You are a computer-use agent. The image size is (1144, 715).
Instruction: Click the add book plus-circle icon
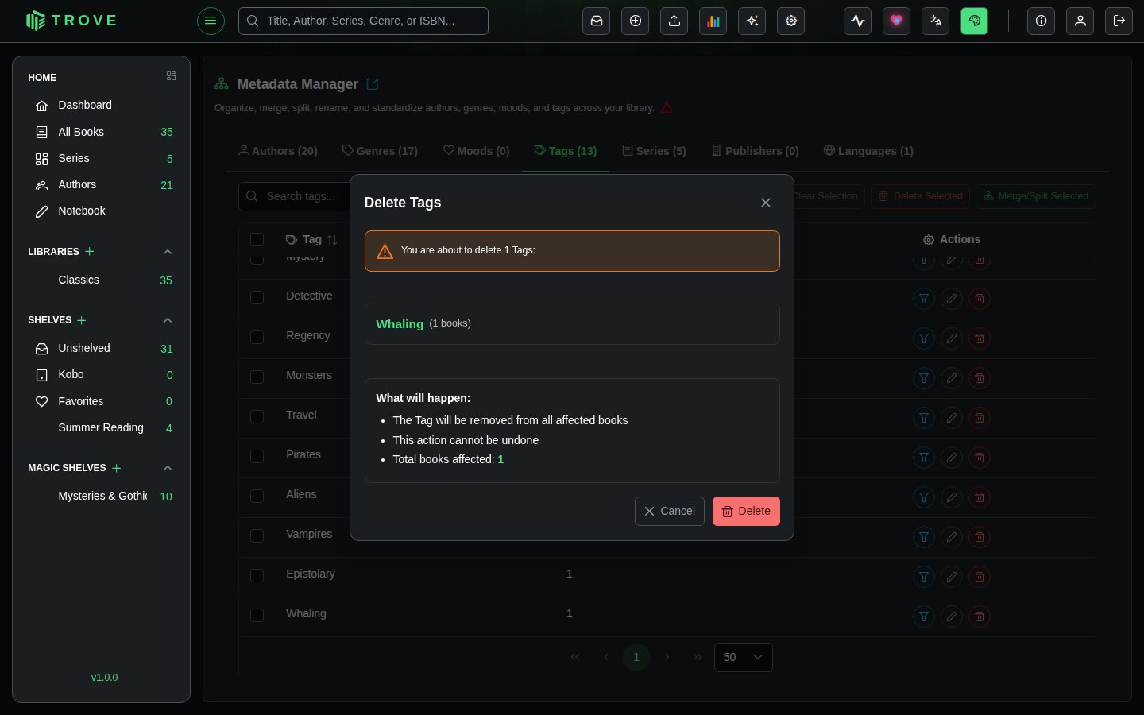[636, 21]
